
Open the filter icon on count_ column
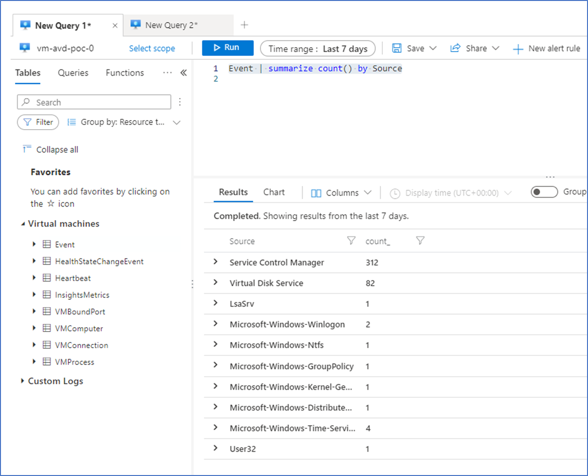pyautogui.click(x=420, y=241)
